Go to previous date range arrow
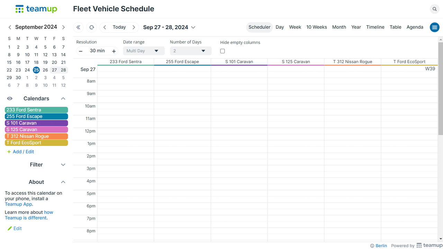This screenshot has width=443, height=249. point(105,27)
